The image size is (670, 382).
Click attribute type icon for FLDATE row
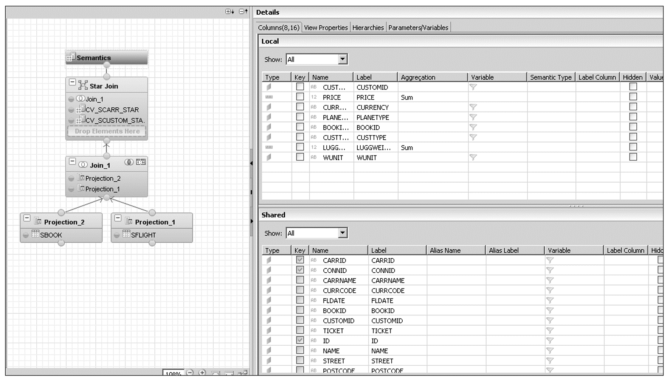pyautogui.click(x=269, y=300)
